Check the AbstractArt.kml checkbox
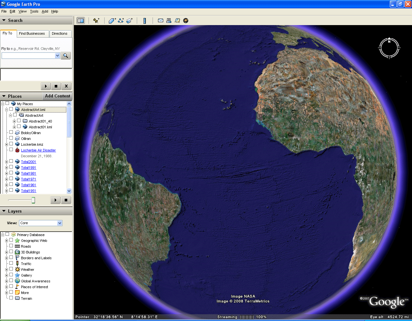This screenshot has width=412, height=321. pyautogui.click(x=11, y=109)
